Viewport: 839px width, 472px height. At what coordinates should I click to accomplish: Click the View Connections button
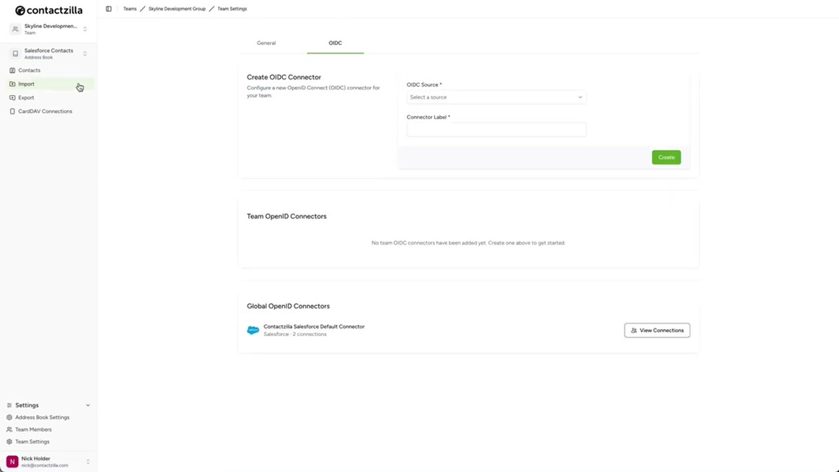(x=657, y=330)
